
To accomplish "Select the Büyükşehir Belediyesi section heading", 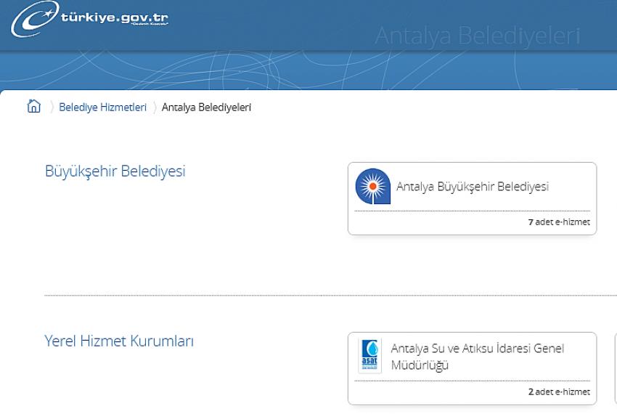I will pyautogui.click(x=115, y=171).
